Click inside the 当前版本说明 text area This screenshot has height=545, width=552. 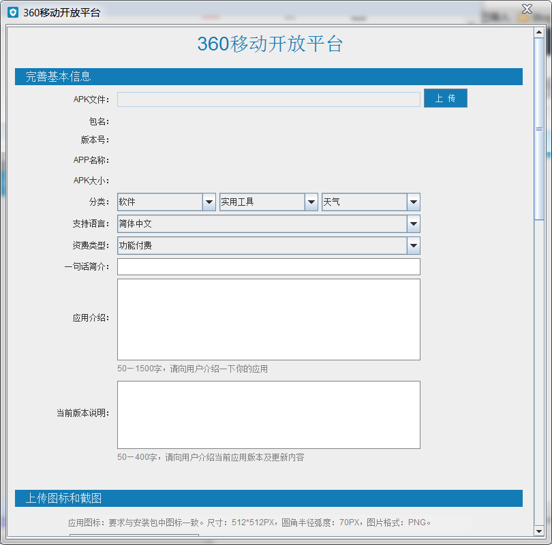[x=269, y=415]
